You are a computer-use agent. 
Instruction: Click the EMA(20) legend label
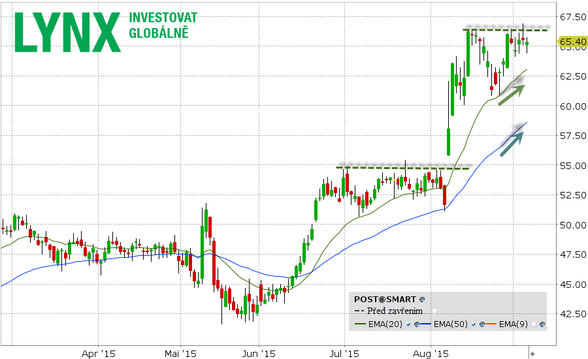[x=385, y=324]
